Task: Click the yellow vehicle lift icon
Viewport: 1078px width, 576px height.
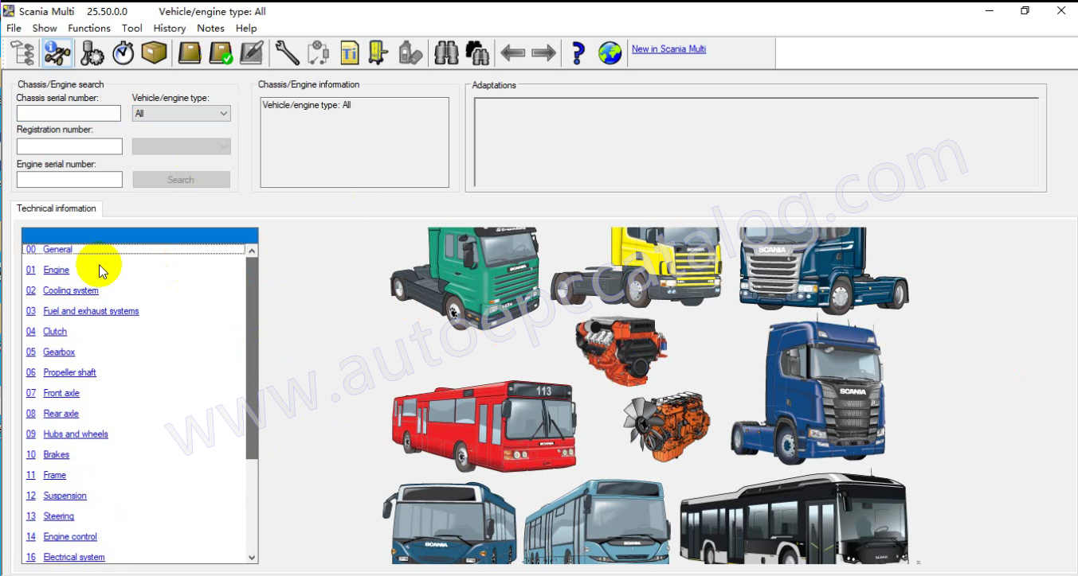Action: tap(379, 53)
